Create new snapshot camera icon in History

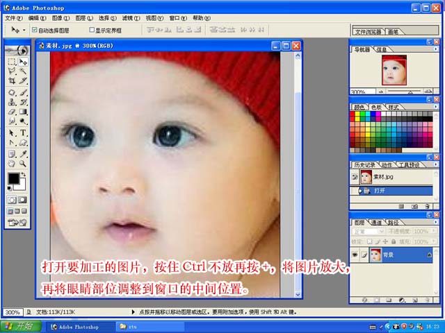tap(414, 207)
